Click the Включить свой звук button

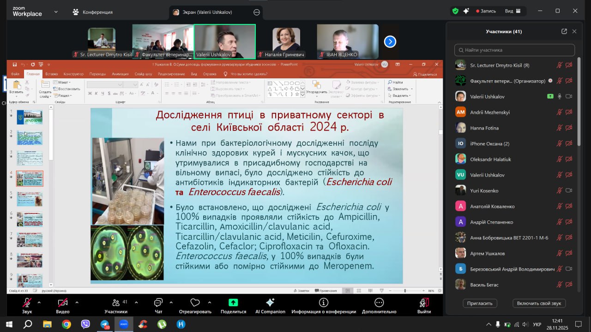tap(539, 303)
